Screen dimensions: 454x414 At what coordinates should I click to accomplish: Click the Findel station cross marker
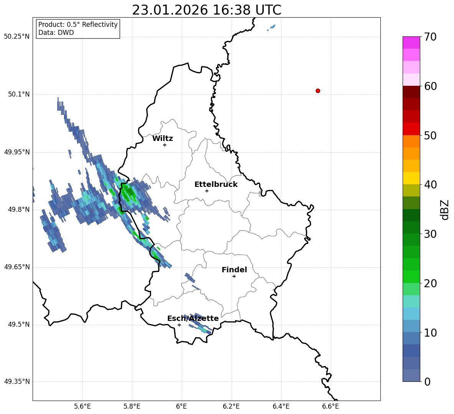(x=234, y=277)
